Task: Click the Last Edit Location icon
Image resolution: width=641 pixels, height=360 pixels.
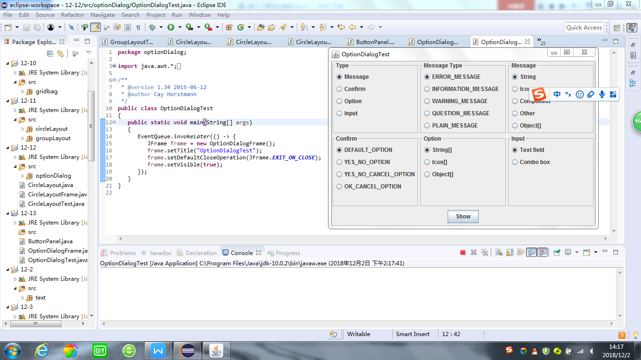Action: (341, 27)
